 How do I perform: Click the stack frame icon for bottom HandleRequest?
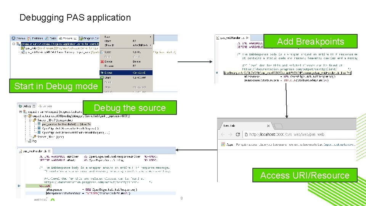[x=39, y=133]
